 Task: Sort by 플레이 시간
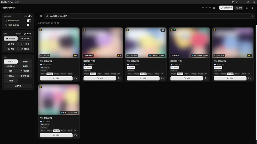click(25, 76)
